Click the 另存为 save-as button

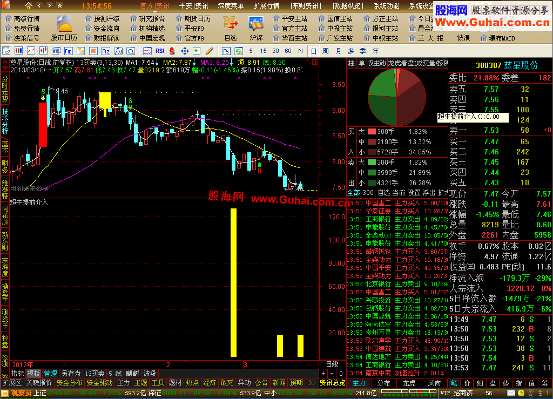[71, 374]
